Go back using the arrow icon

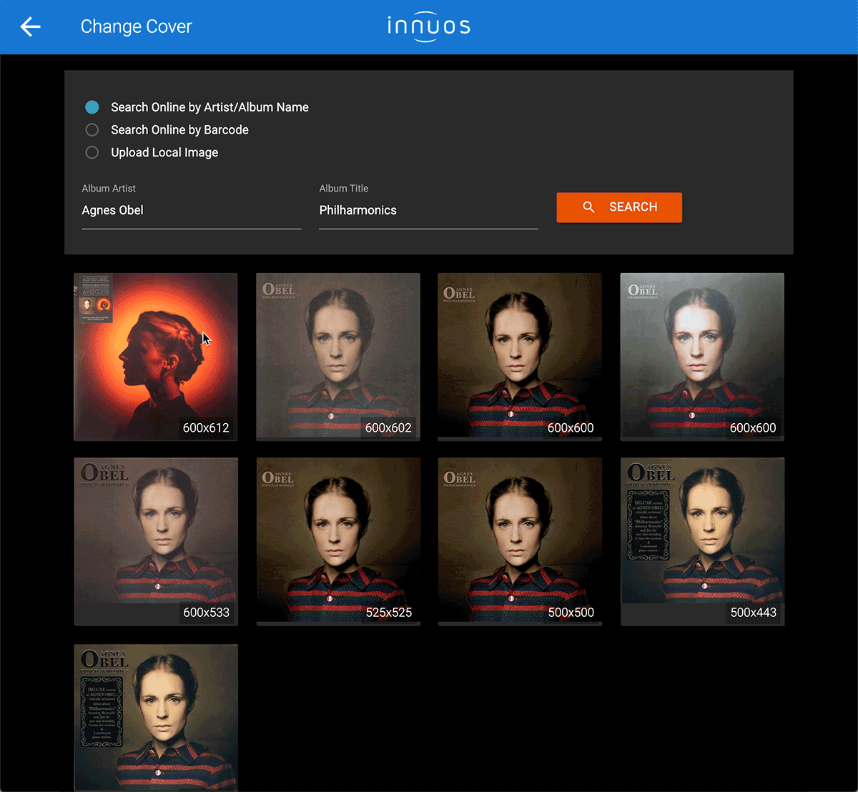pyautogui.click(x=31, y=27)
